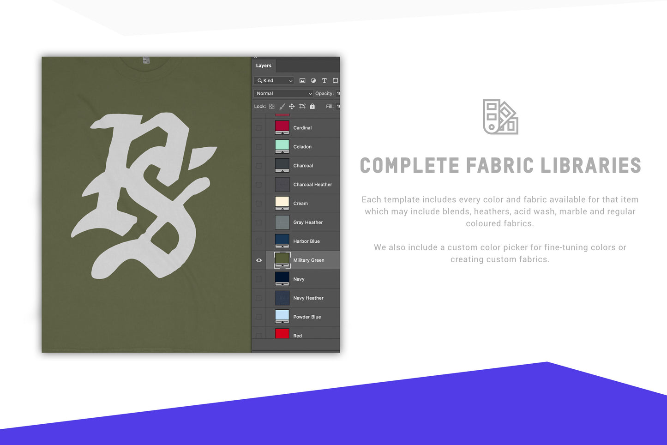Screen dimensions: 667x445
Task: Switch to the Layers tab
Action: point(264,66)
